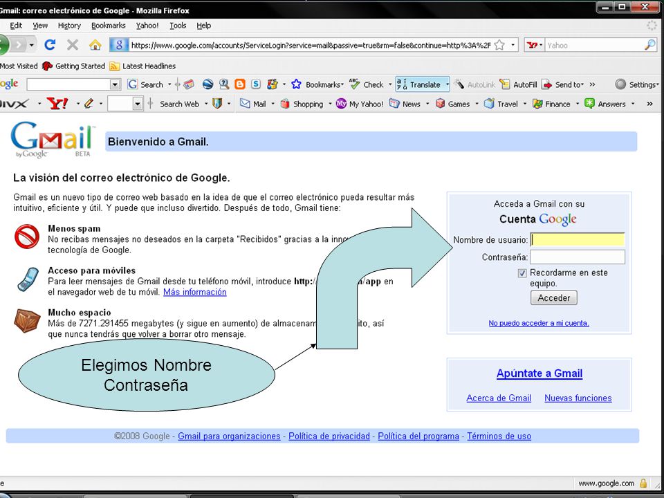Click No puedo acceder a mi cuenta link
This screenshot has height=498, width=664.
click(539, 323)
